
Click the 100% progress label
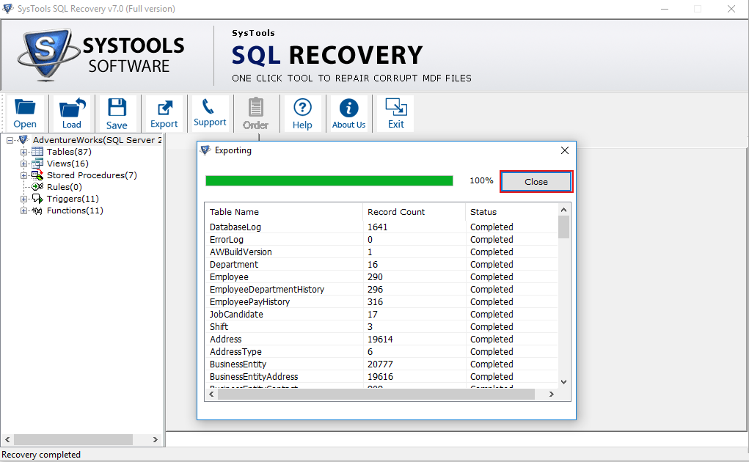(x=481, y=181)
